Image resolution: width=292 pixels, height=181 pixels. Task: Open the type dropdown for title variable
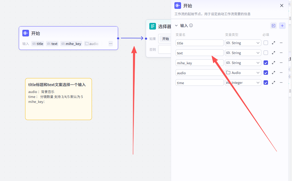click(243, 43)
